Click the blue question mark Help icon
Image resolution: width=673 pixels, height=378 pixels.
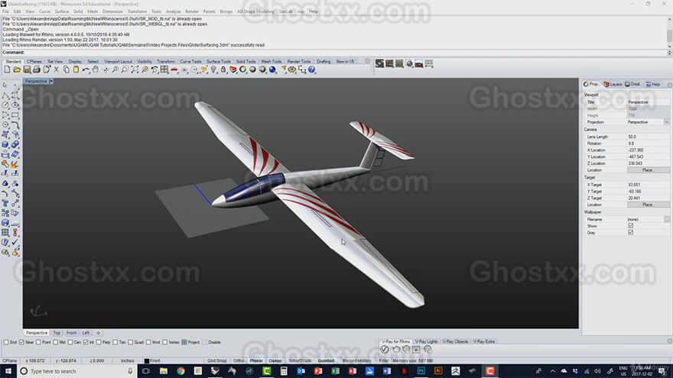pyautogui.click(x=311, y=69)
